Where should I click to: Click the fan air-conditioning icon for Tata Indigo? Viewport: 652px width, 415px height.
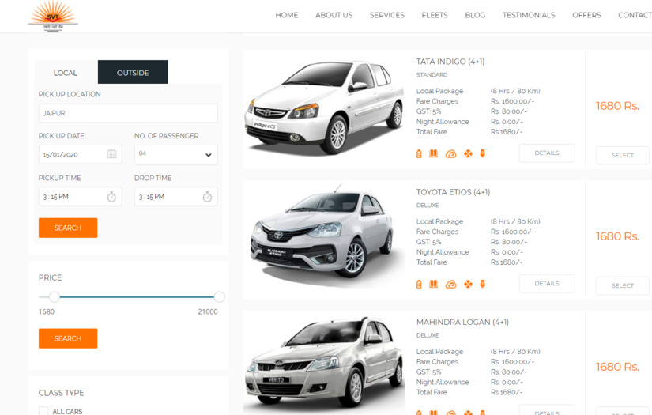(x=468, y=154)
